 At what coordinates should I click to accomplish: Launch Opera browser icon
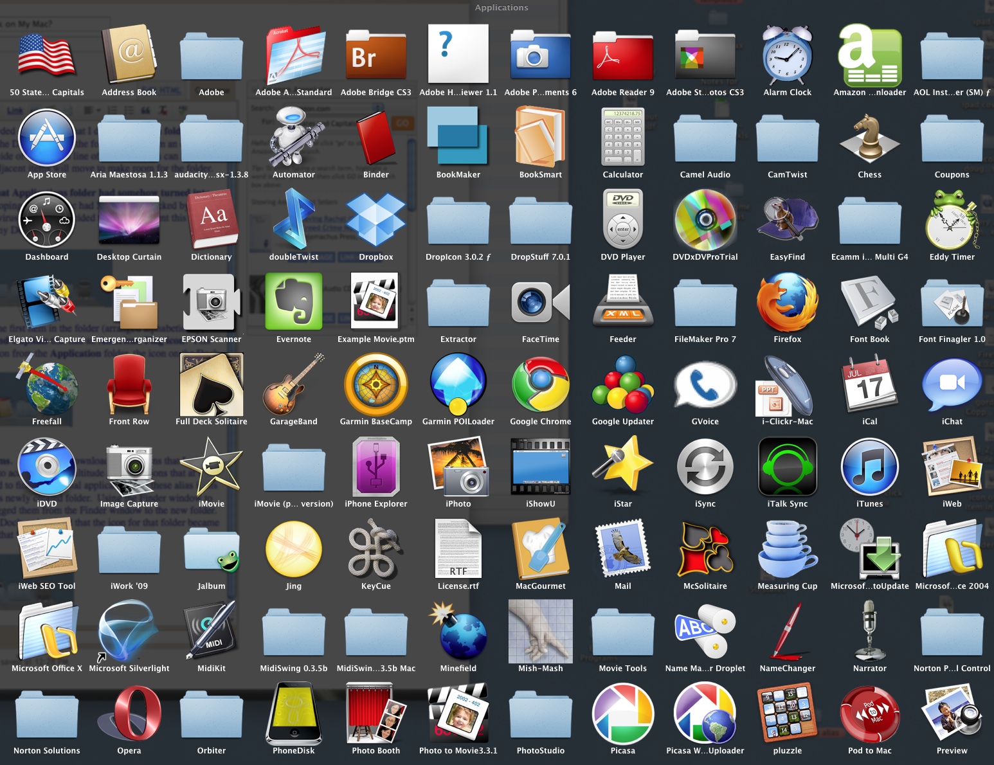point(129,713)
